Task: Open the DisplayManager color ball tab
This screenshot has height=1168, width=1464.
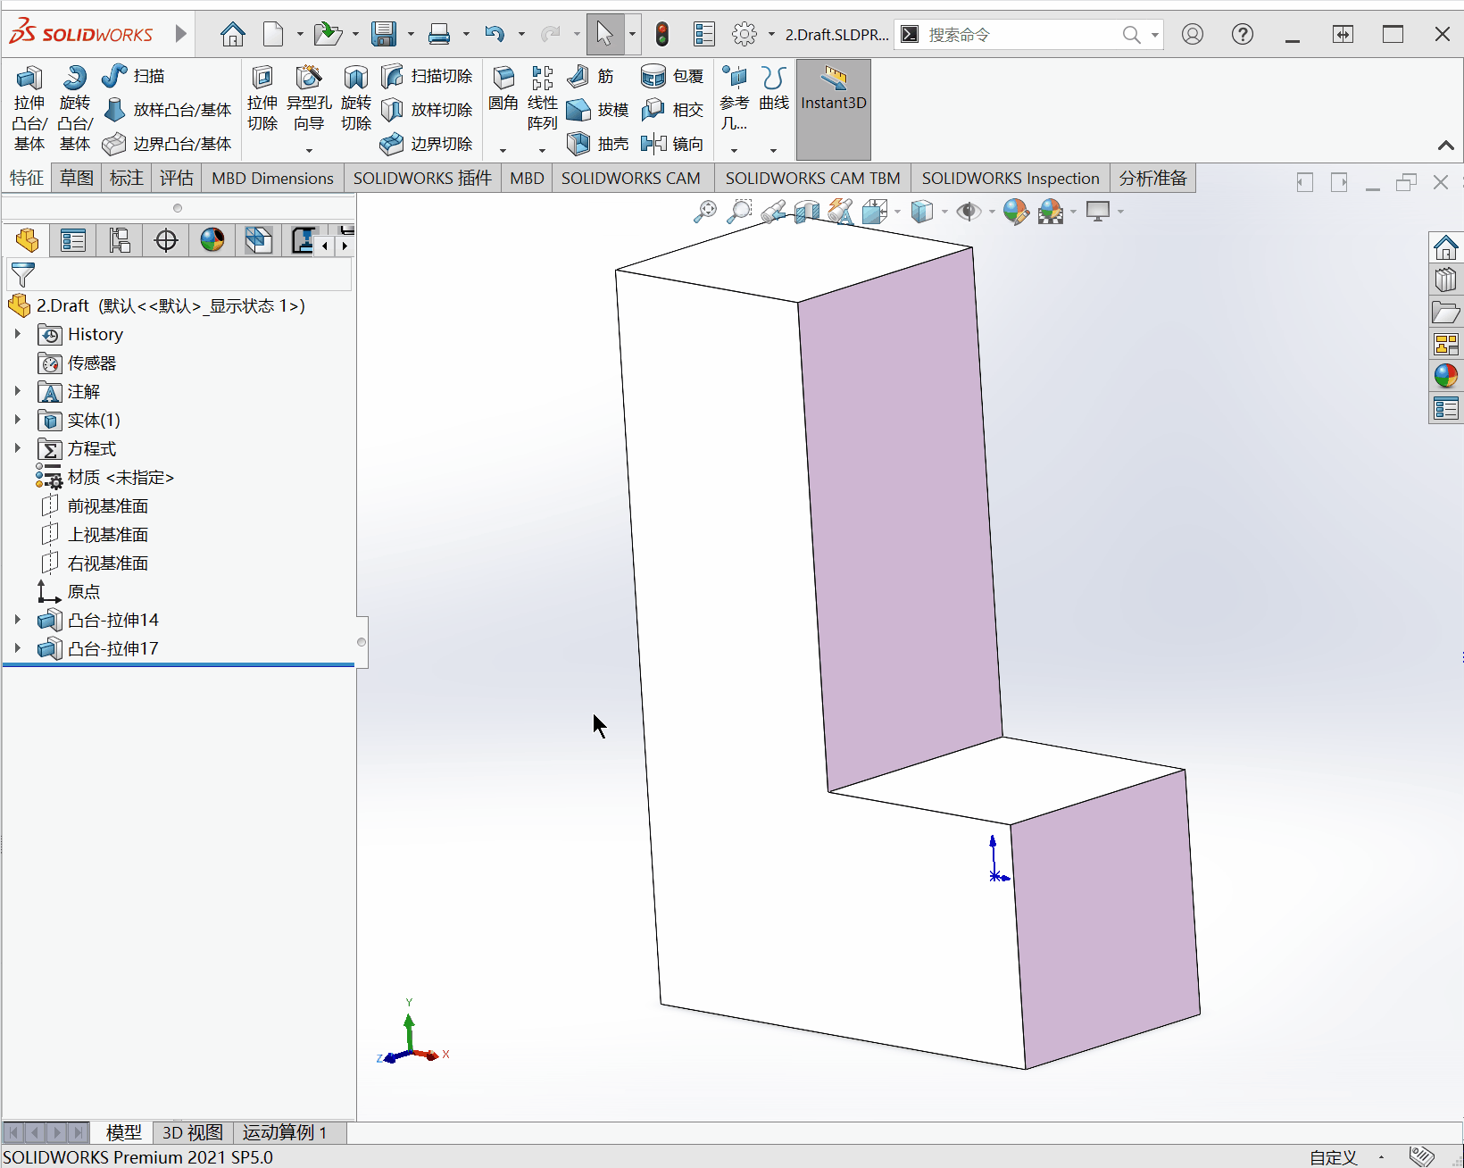Action: click(x=212, y=240)
